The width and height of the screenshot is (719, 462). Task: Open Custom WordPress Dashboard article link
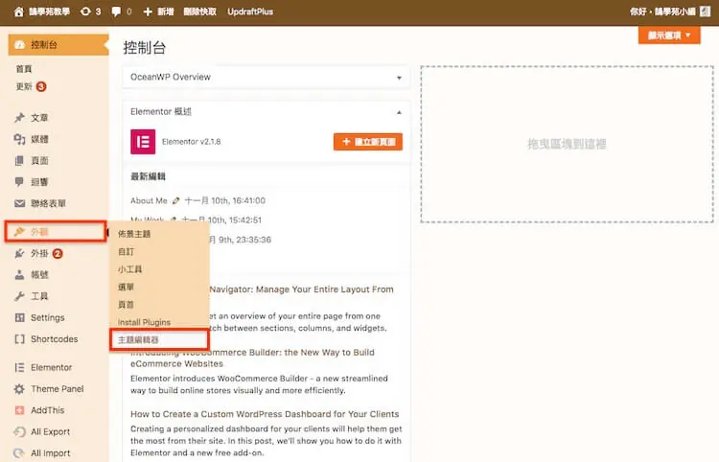click(265, 414)
